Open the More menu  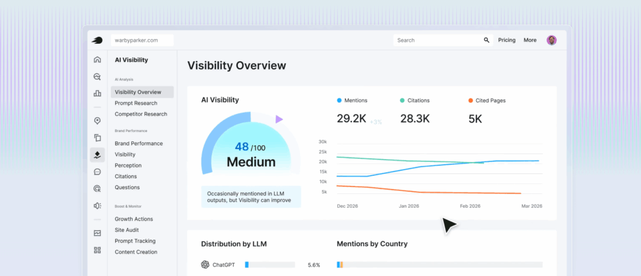[530, 40]
